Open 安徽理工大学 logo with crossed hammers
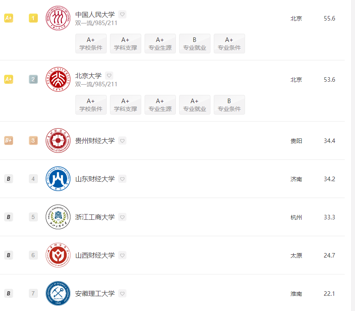 point(58,293)
